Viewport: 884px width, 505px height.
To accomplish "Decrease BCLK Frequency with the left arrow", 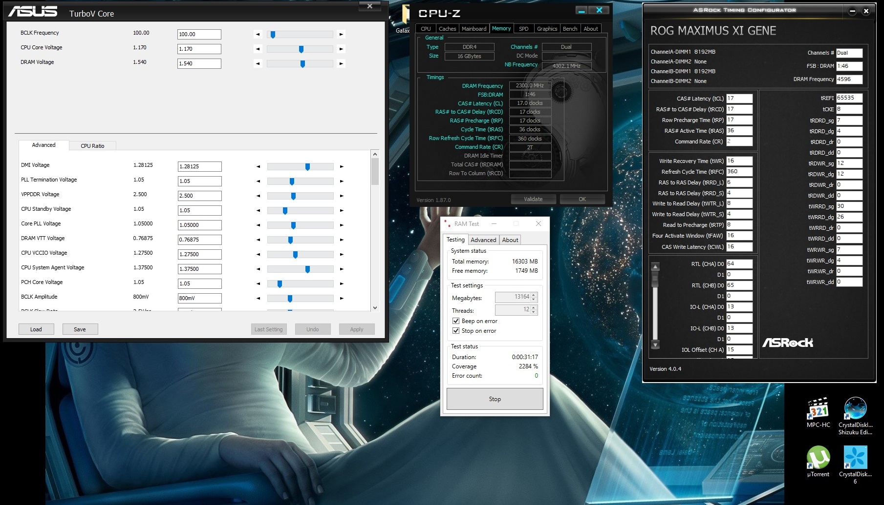I will click(258, 34).
